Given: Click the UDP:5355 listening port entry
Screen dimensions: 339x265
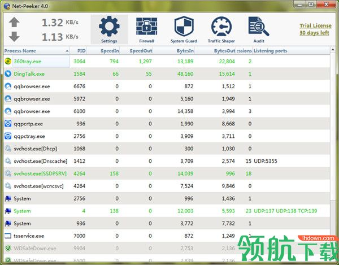Looking at the screenshot, I should click(266, 161).
